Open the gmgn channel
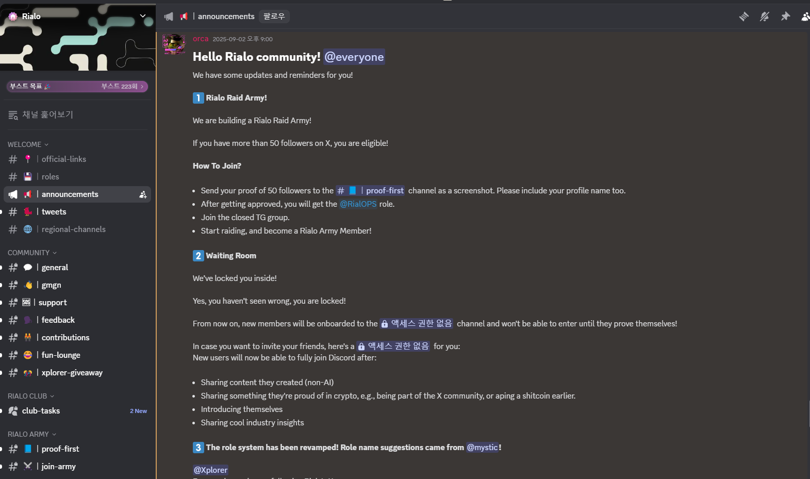The width and height of the screenshot is (810, 479). (x=77, y=285)
